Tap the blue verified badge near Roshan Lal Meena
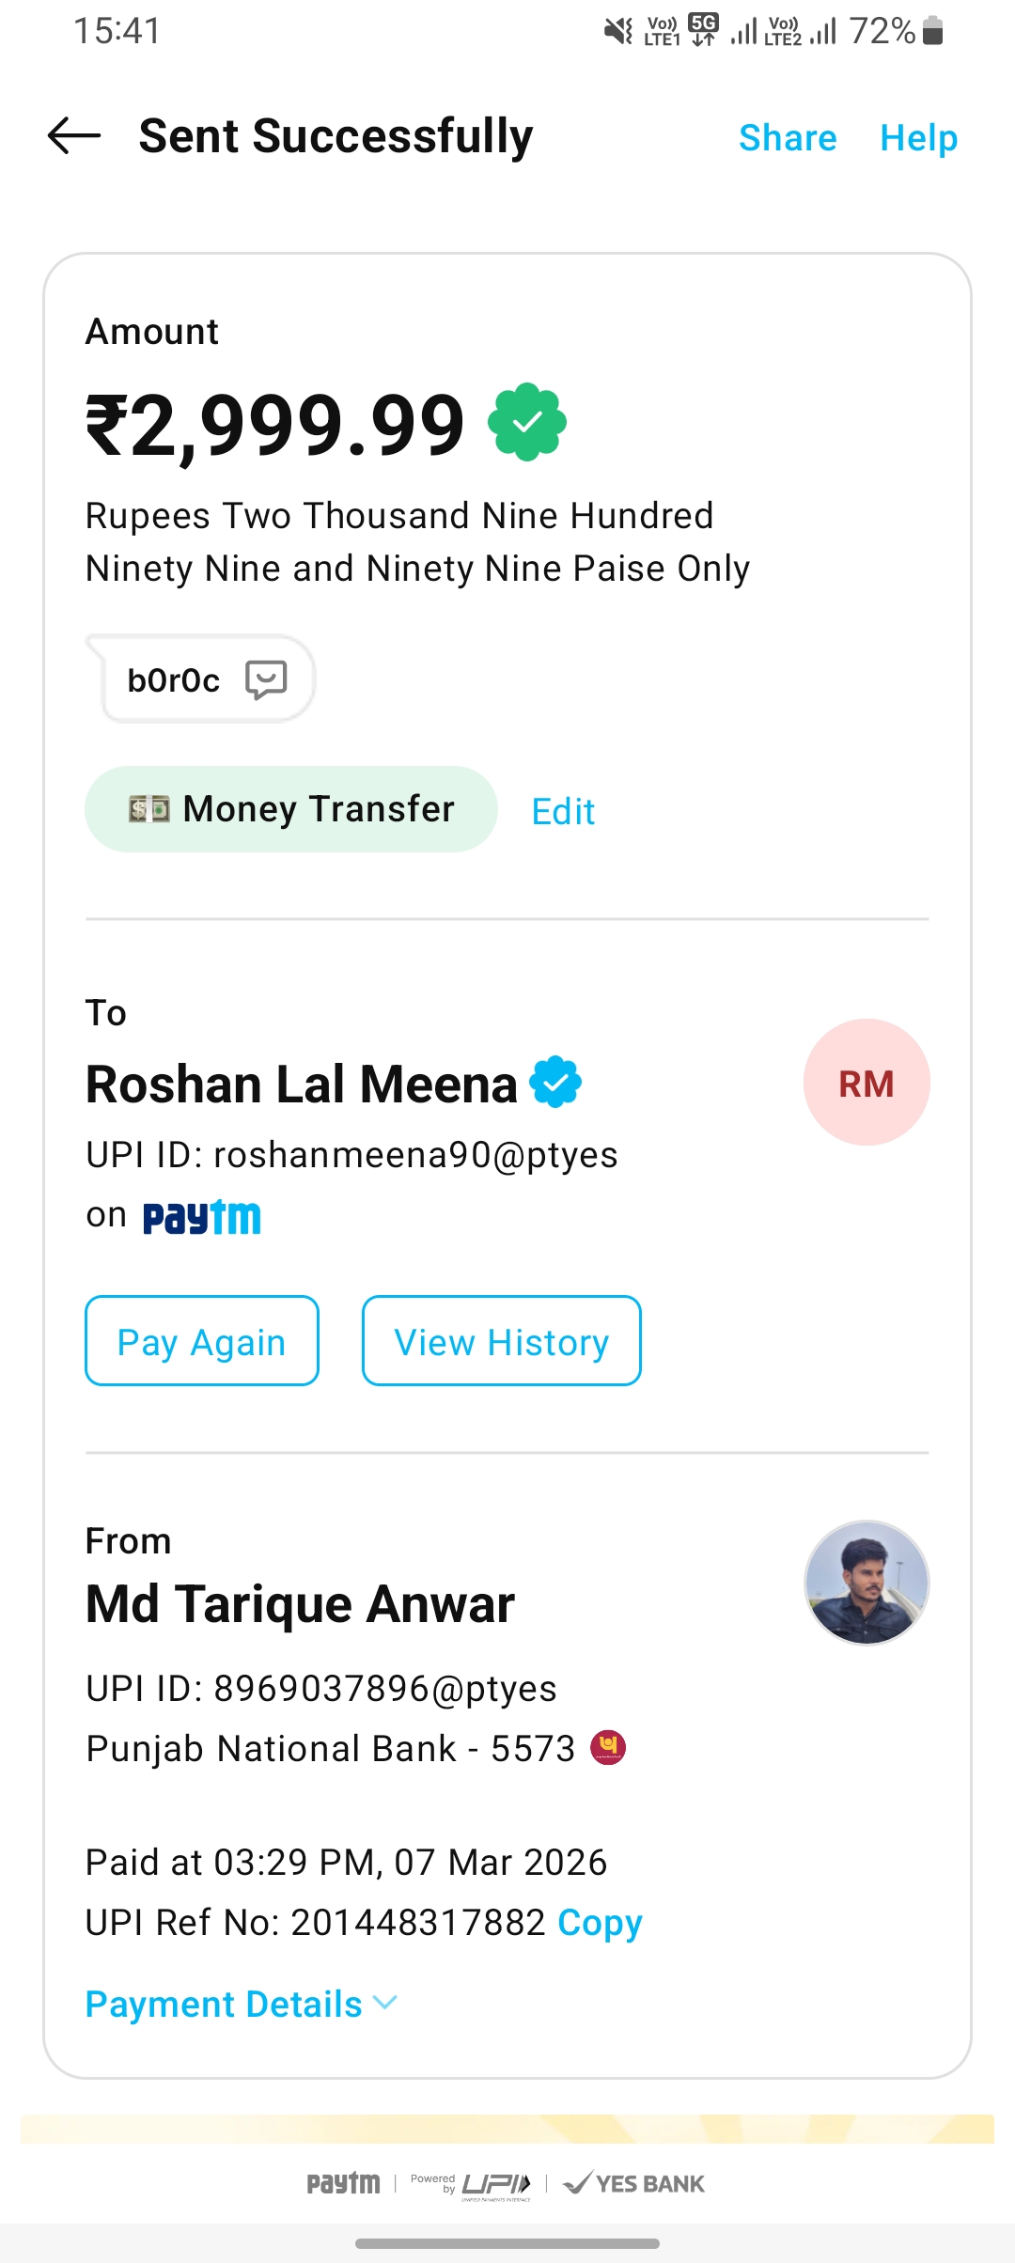The height and width of the screenshot is (2263, 1015). [x=555, y=1083]
